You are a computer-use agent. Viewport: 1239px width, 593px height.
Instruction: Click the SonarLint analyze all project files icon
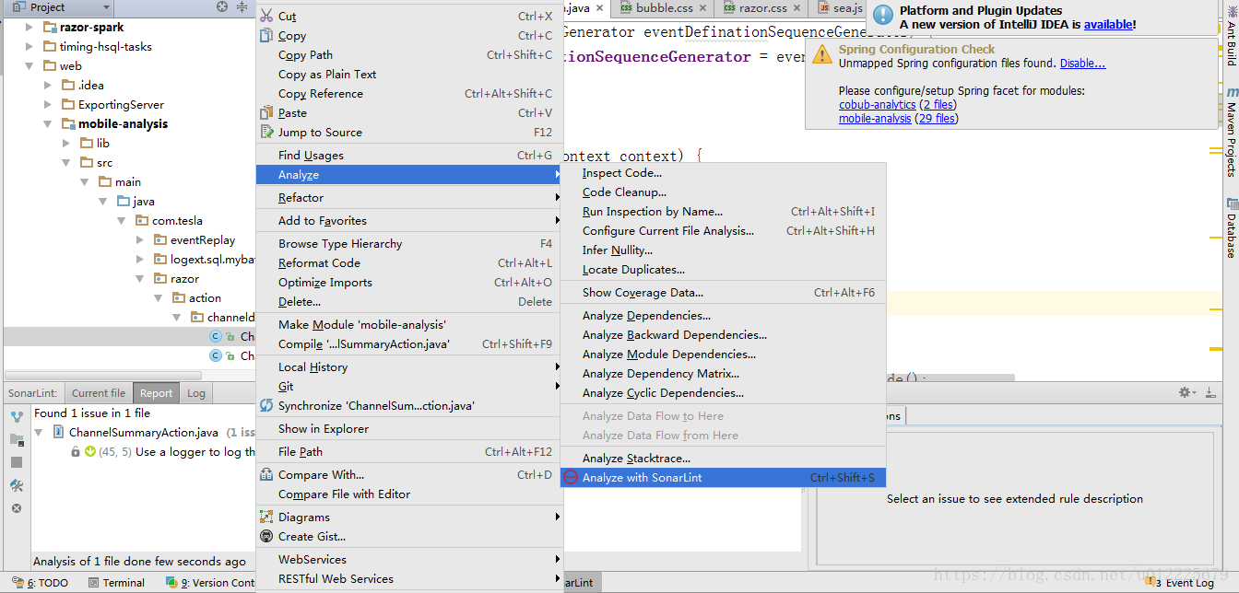pos(17,439)
